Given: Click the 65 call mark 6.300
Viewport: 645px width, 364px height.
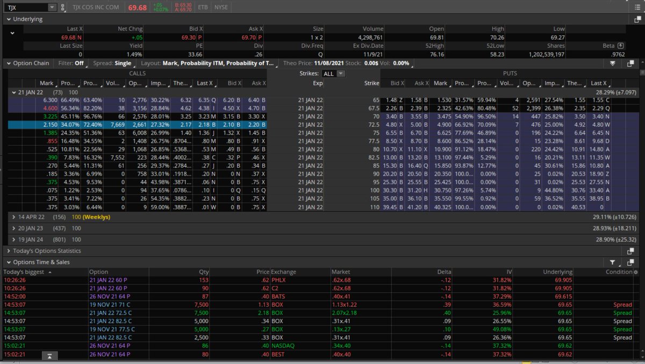Looking at the screenshot, I should point(50,100).
